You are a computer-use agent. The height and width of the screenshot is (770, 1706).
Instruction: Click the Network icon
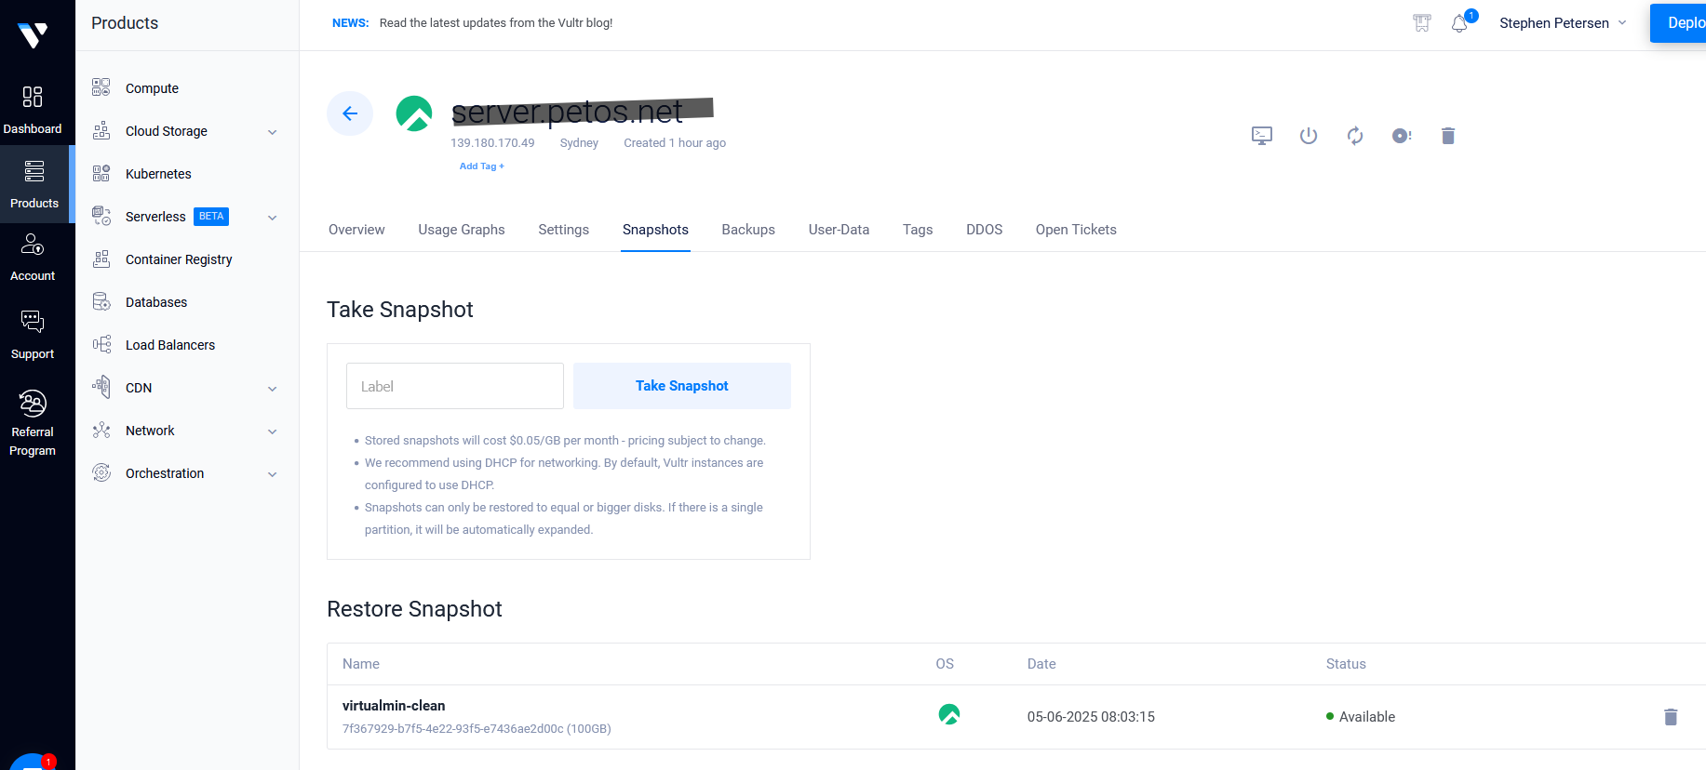[x=101, y=431]
